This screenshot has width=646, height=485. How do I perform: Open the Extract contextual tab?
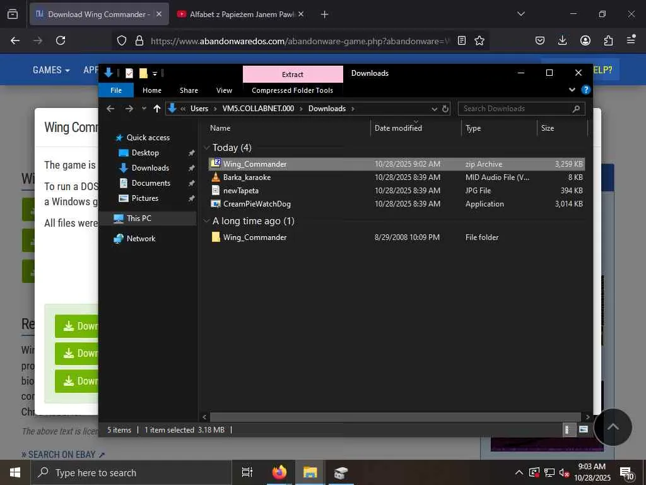[x=293, y=75]
